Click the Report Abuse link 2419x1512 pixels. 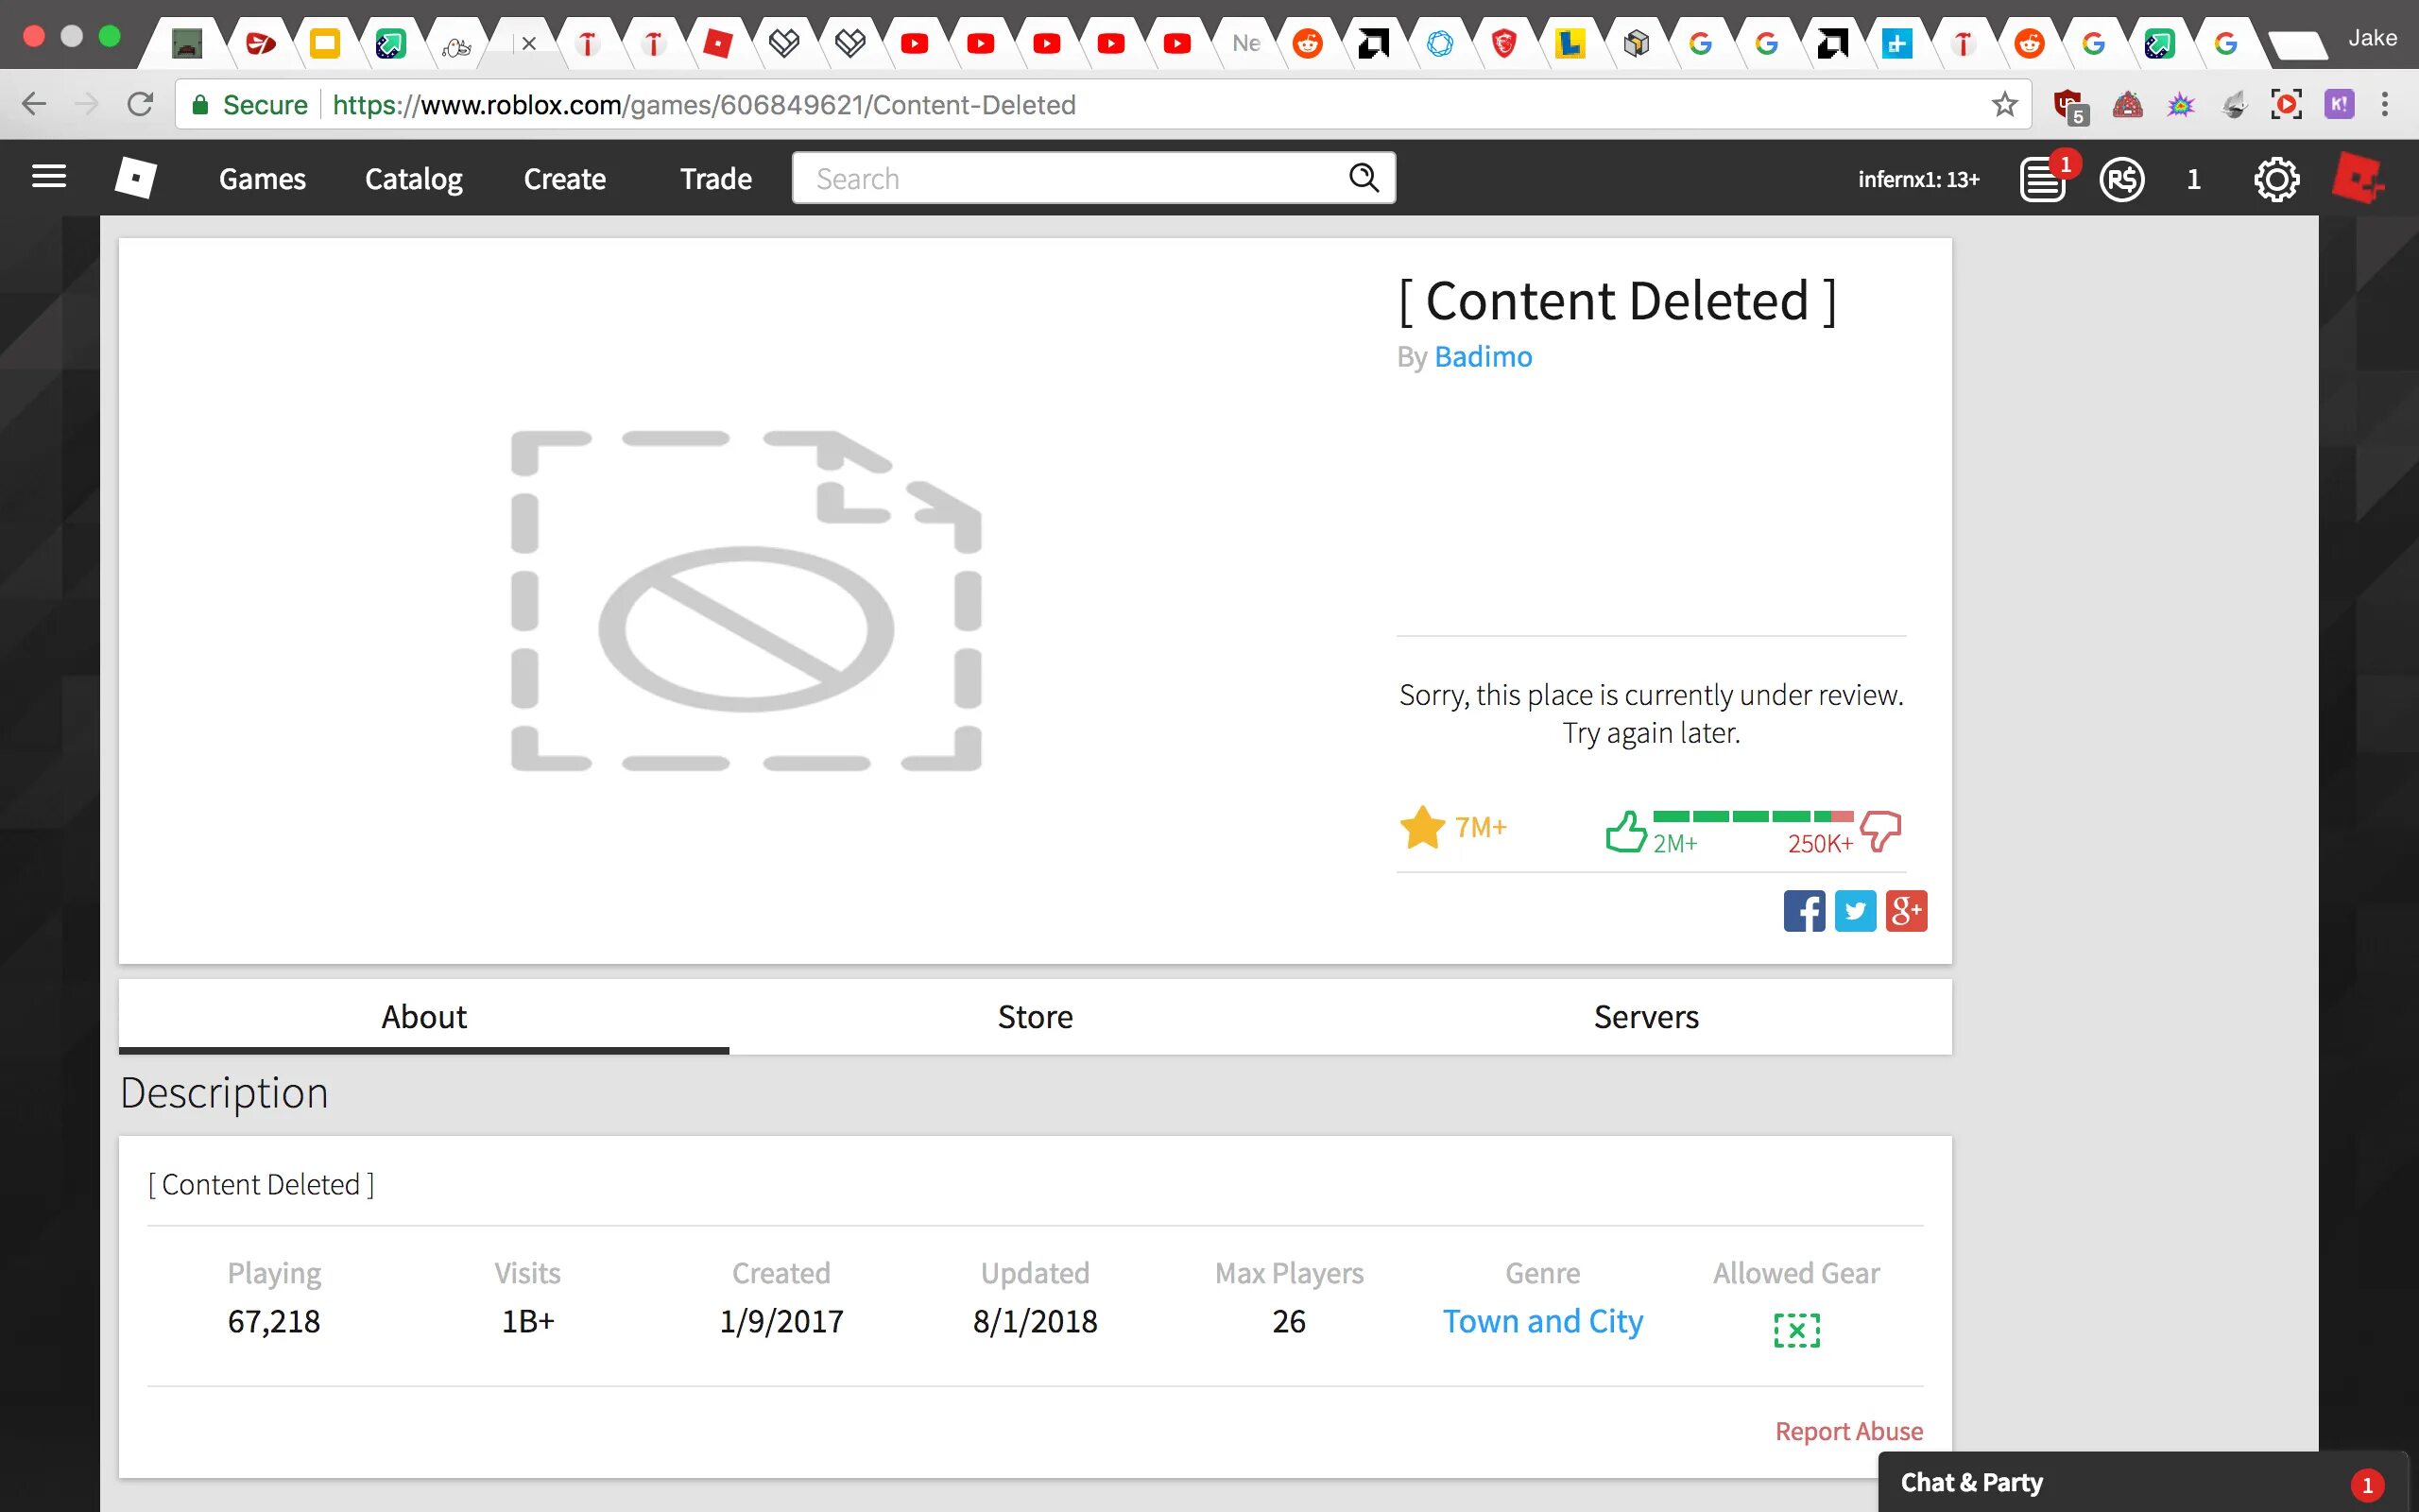coord(1849,1430)
